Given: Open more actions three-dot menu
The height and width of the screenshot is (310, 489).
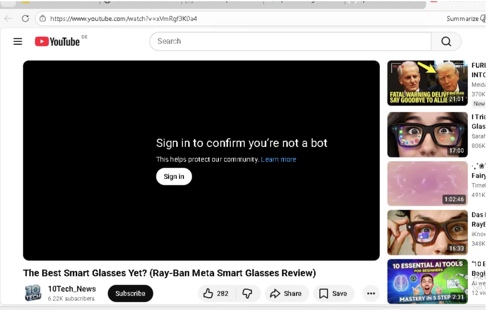Looking at the screenshot, I should 371,294.
